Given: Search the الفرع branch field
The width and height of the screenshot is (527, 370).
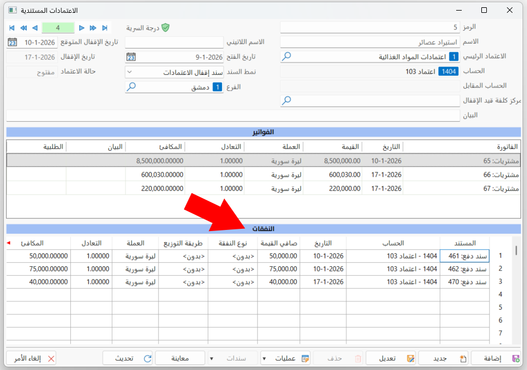Looking at the screenshot, I should pos(131,87).
